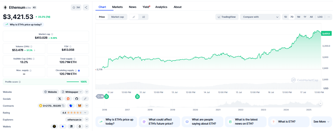Open Ethereum's GitHub social link
The height and width of the screenshot is (131, 333).
[77, 99]
